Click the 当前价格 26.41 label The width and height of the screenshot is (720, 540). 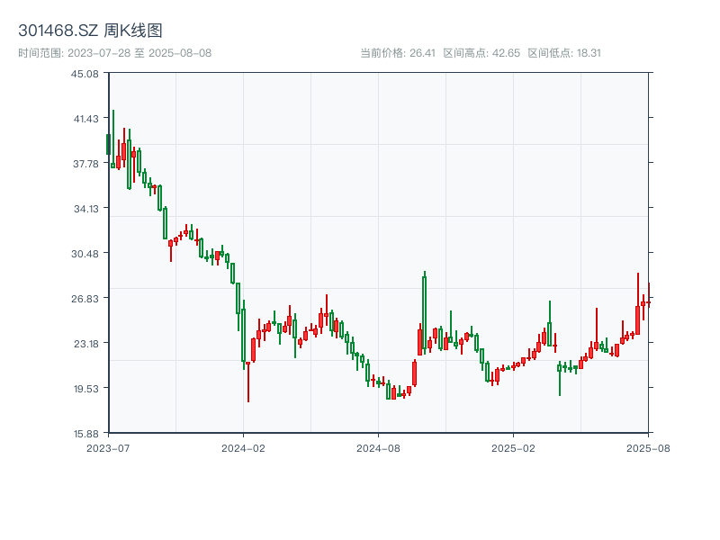coord(397,53)
